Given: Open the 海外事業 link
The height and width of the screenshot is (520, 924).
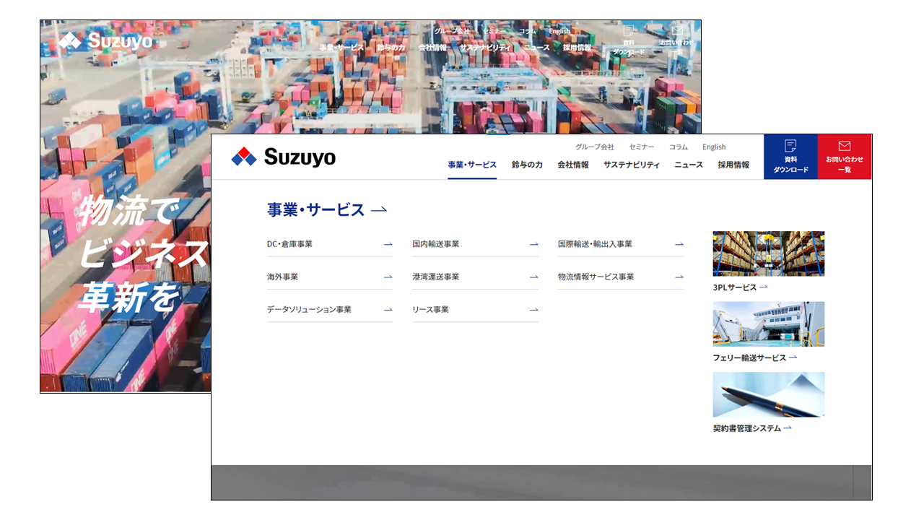Looking at the screenshot, I should click(x=283, y=277).
